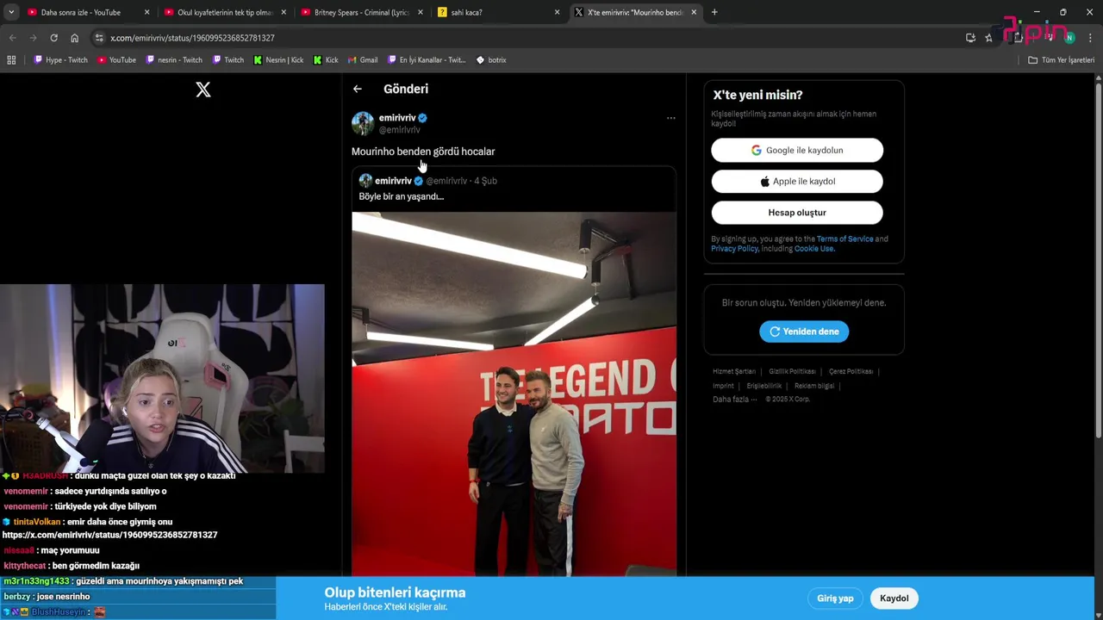Open the green N profile icon
Screen dimensions: 1103x620
1069,38
